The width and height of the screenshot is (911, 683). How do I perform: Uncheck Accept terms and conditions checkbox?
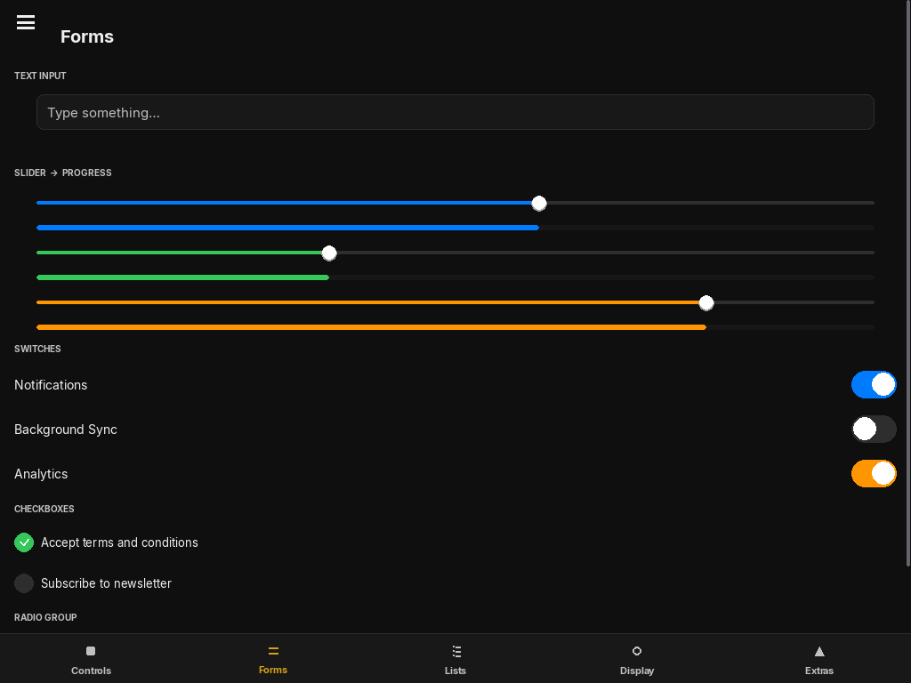coord(24,542)
